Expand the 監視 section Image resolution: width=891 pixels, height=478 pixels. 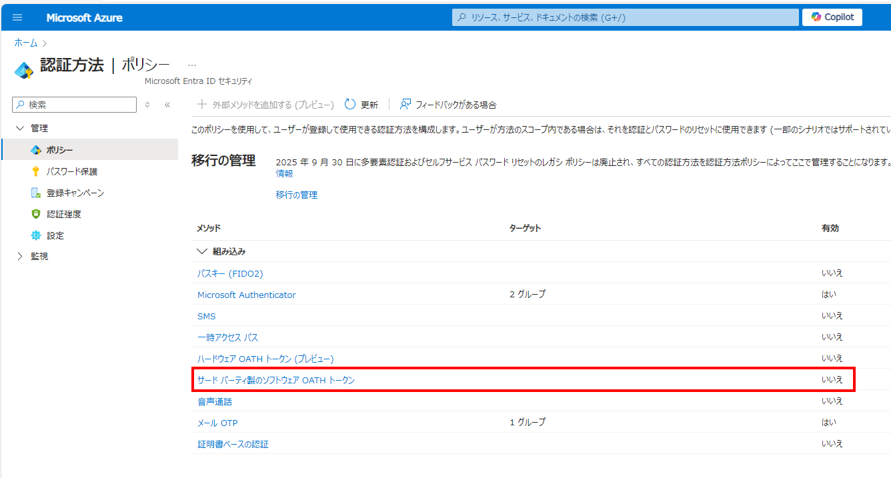point(20,255)
